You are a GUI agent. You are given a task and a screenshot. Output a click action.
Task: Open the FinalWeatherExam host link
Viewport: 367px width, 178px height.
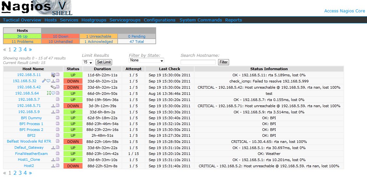pos(31,154)
